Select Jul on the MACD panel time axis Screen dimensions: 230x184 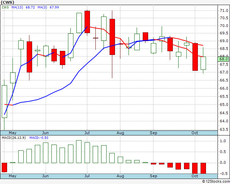point(87,176)
